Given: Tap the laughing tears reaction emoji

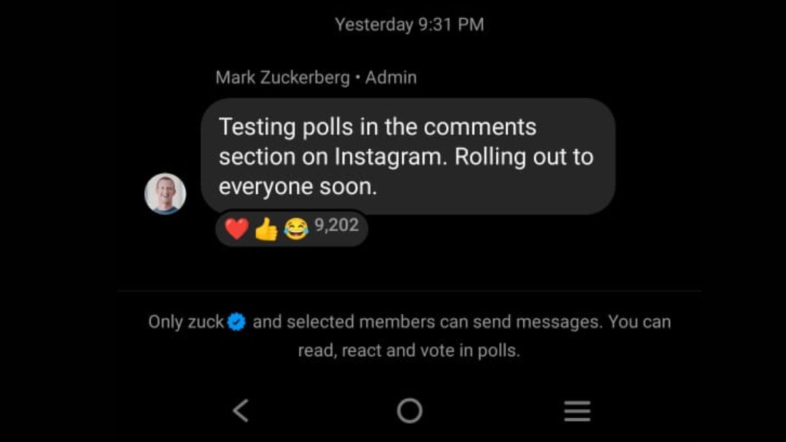Looking at the screenshot, I should (296, 229).
